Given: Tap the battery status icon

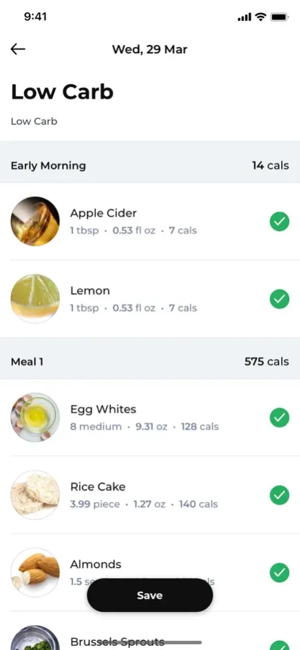Looking at the screenshot, I should 280,17.
